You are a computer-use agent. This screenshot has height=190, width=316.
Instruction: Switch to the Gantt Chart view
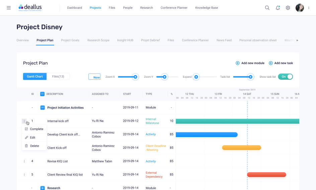(35, 77)
